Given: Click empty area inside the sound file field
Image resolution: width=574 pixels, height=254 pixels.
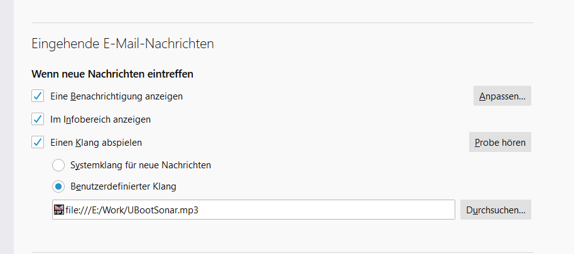Looking at the screenshot, I should click(x=327, y=210).
